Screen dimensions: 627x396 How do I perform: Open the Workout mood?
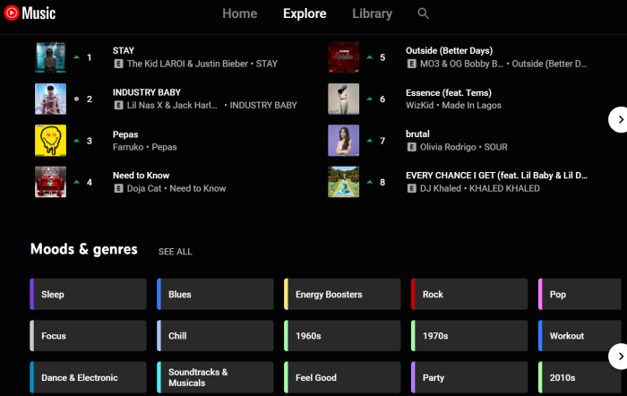pos(580,336)
